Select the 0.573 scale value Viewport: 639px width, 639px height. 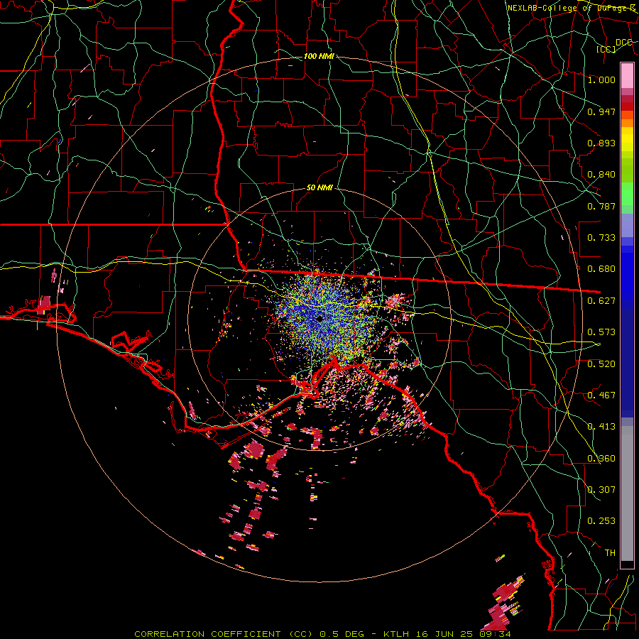tap(601, 332)
